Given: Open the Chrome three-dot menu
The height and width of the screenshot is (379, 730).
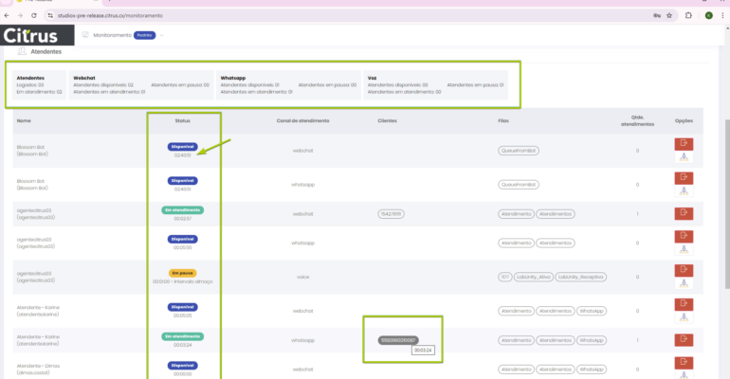Looking at the screenshot, I should (722, 15).
